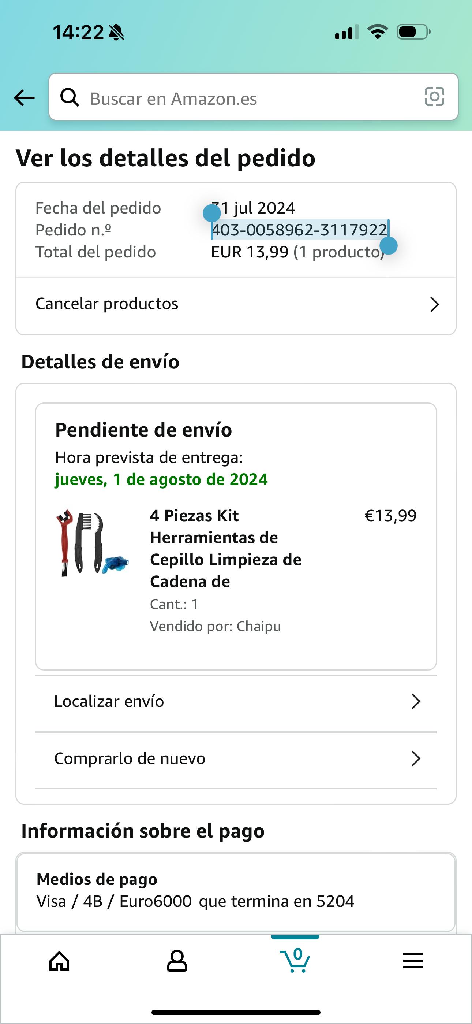Open Comprarlo de nuevo chevron arrow
Image resolution: width=472 pixels, height=1024 pixels.
pos(416,758)
